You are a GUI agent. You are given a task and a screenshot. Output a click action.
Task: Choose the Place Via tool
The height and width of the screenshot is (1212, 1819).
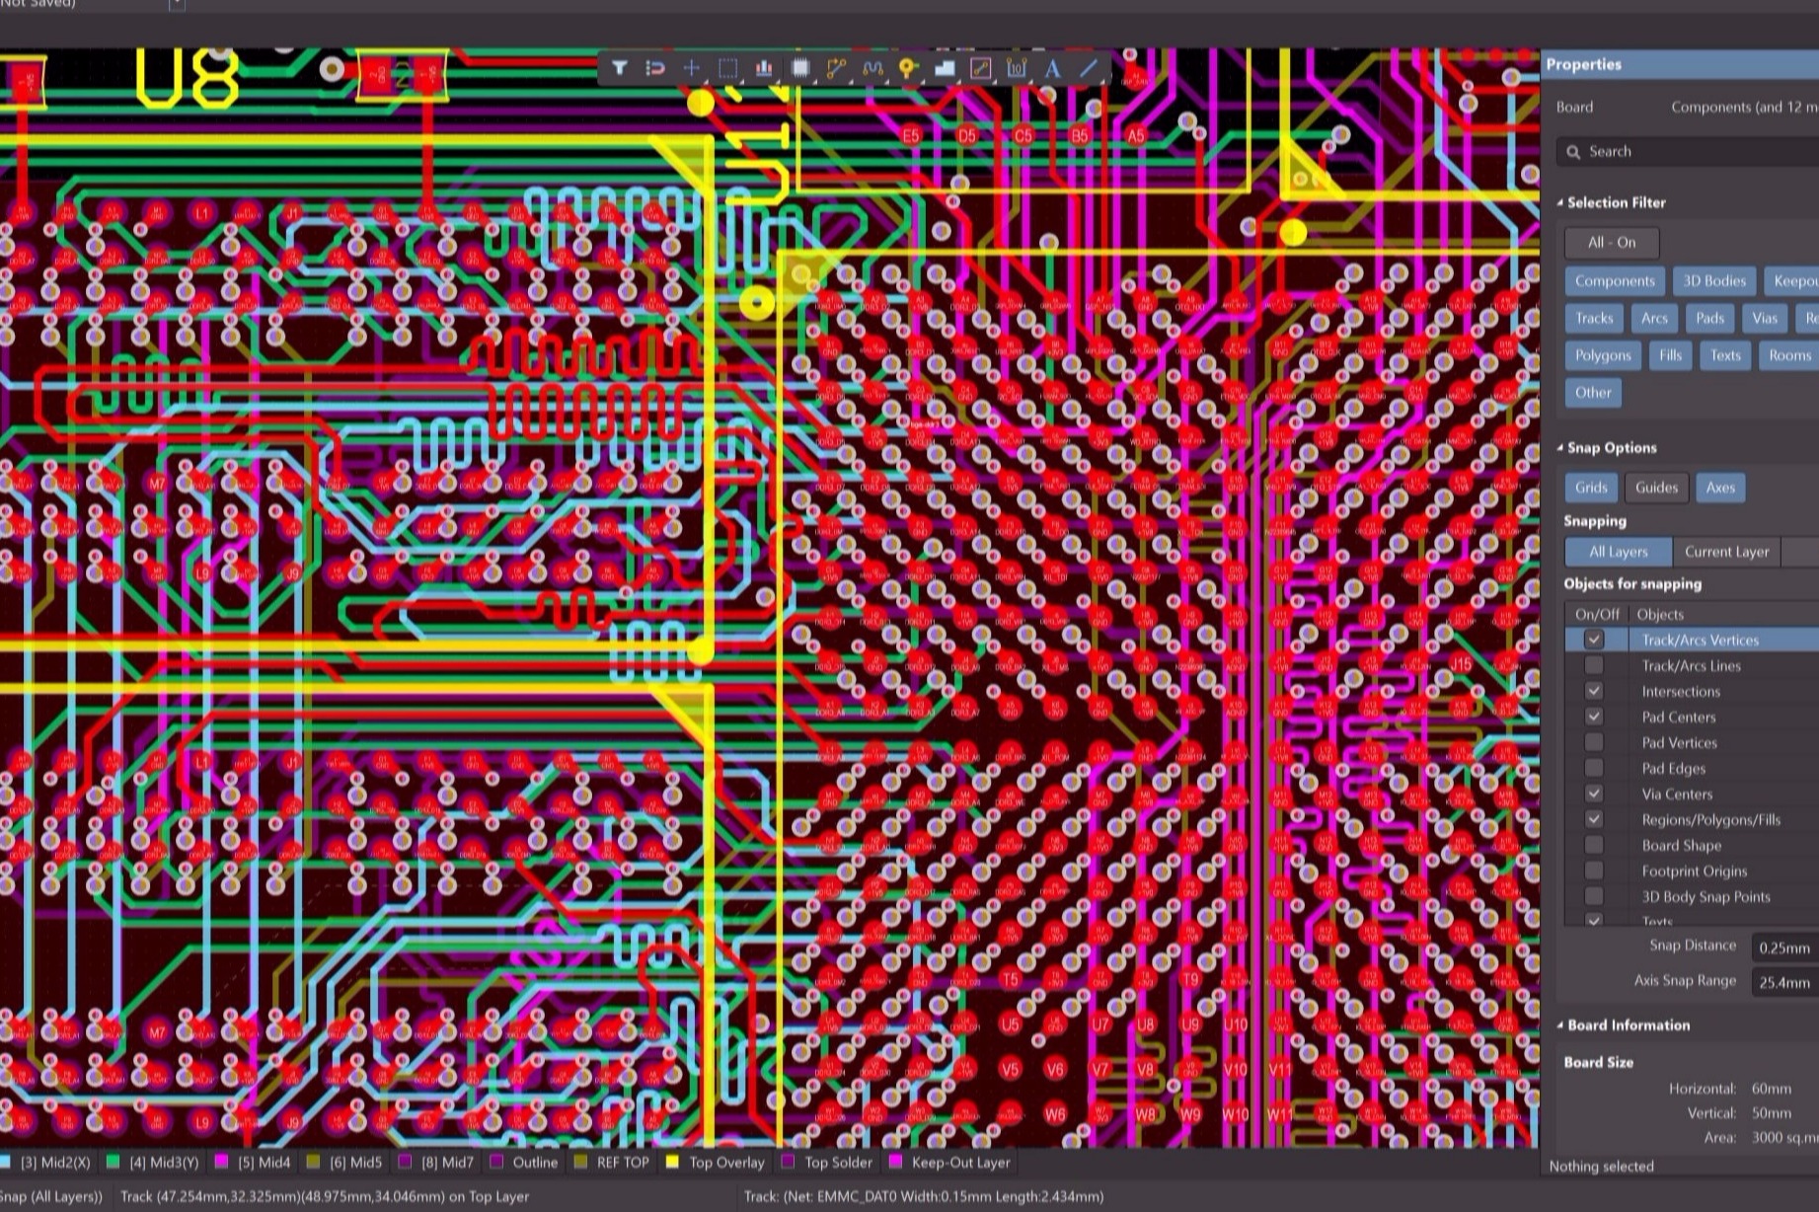click(908, 68)
